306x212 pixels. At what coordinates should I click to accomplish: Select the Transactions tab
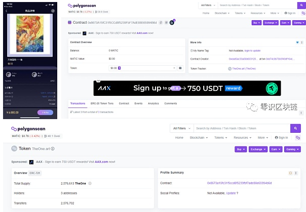78,103
